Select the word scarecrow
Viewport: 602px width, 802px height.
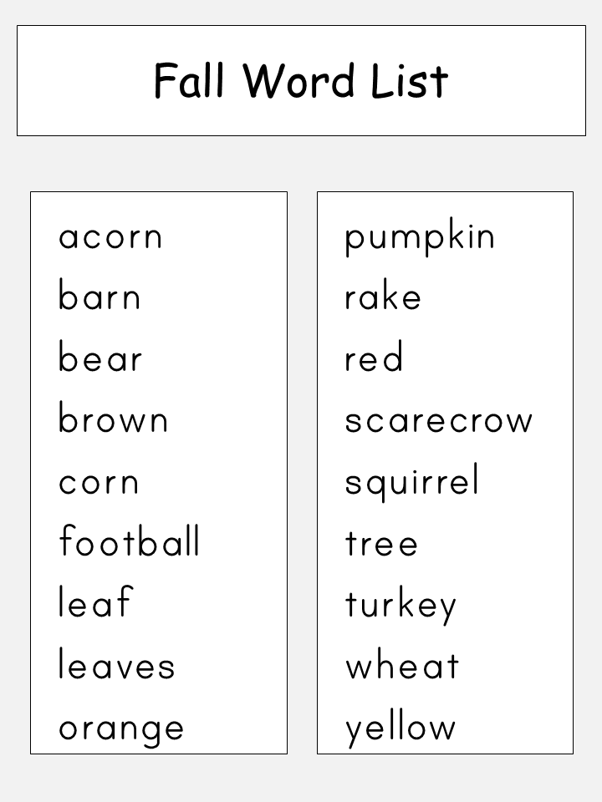pyautogui.click(x=439, y=421)
